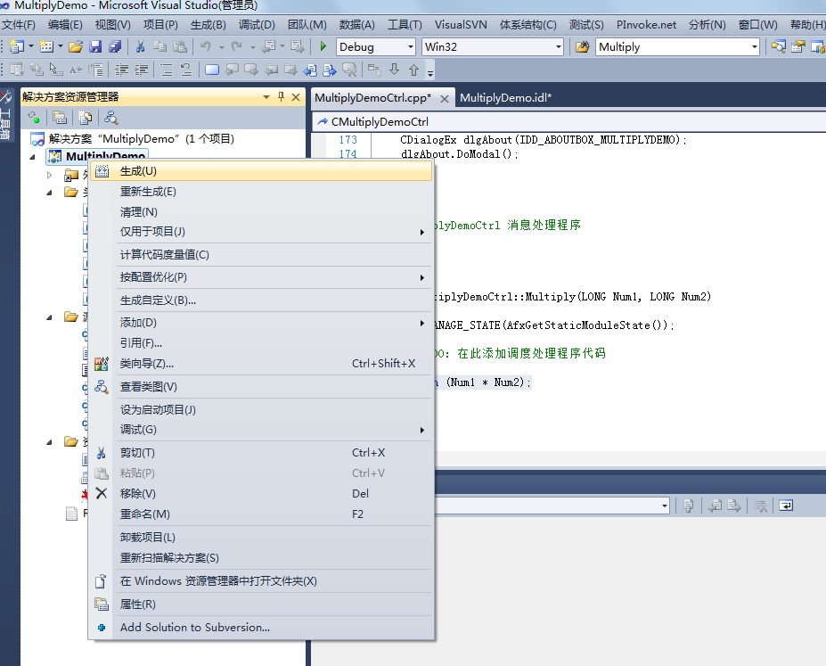Click the Solution Explorer toolbox icon in the toolbar

click(x=779, y=47)
